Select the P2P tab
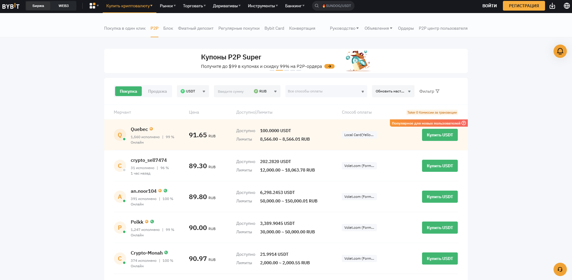The height and width of the screenshot is (280, 572). click(155, 28)
